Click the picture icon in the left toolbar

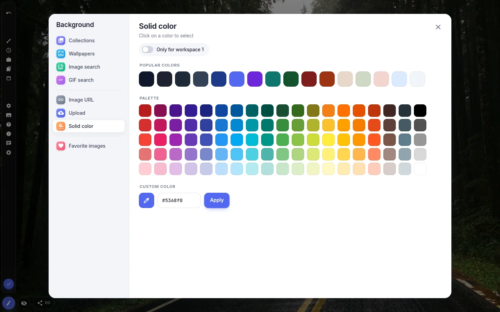[x=9, y=115]
